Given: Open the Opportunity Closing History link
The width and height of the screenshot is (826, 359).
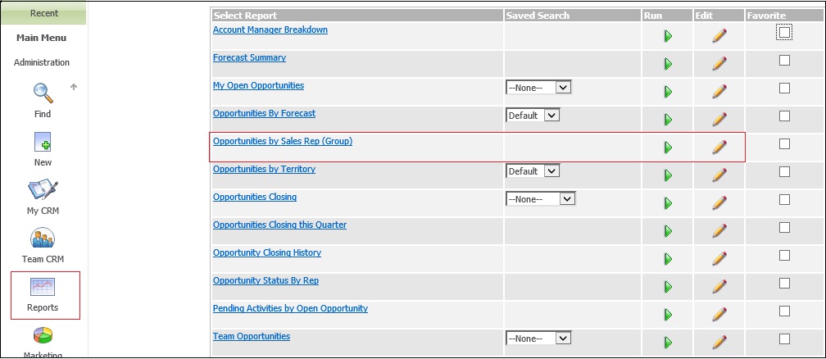Looking at the screenshot, I should pyautogui.click(x=267, y=253).
